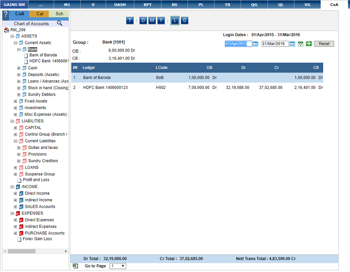Expand the Direct Income node

[x=15, y=193]
